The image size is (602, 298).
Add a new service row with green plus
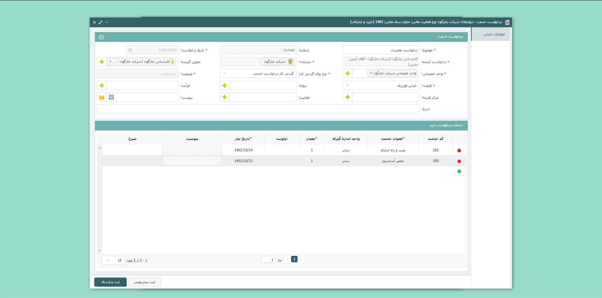click(459, 171)
